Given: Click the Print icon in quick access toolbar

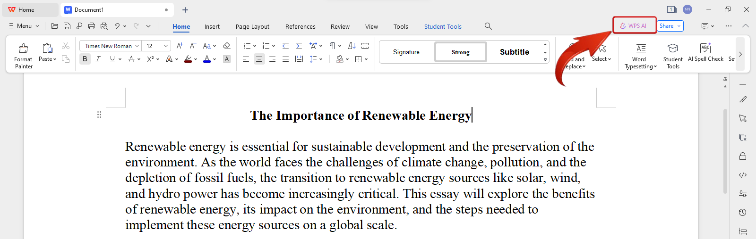Looking at the screenshot, I should click(x=92, y=26).
